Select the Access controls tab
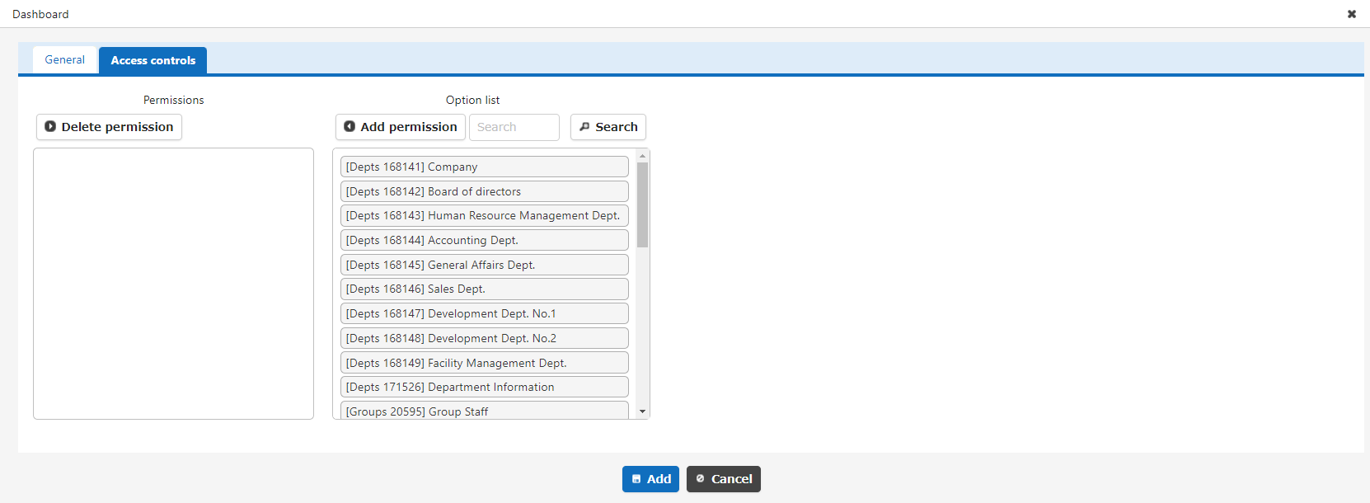This screenshot has height=503, width=1370. (153, 60)
